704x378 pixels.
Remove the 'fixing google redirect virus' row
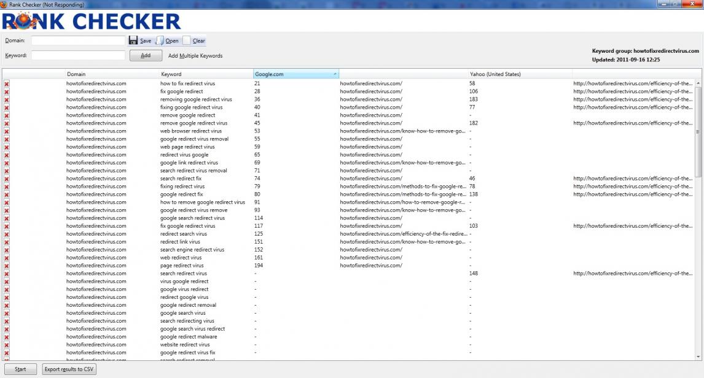coord(7,107)
